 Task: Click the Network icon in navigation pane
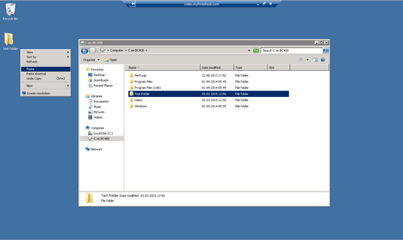(x=88, y=149)
